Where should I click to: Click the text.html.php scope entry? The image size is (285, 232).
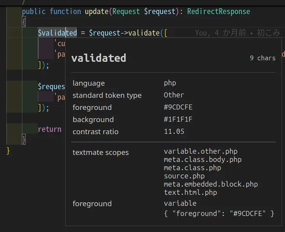pyautogui.click(x=190, y=192)
